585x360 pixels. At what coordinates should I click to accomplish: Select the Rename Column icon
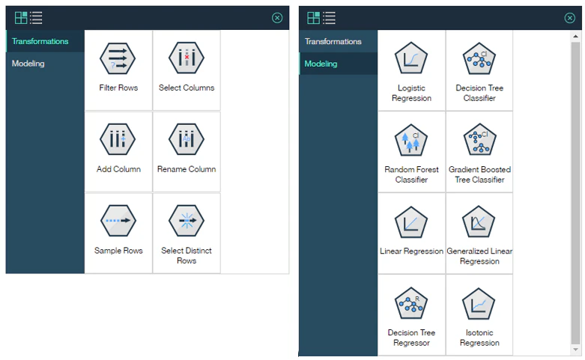[x=187, y=139]
